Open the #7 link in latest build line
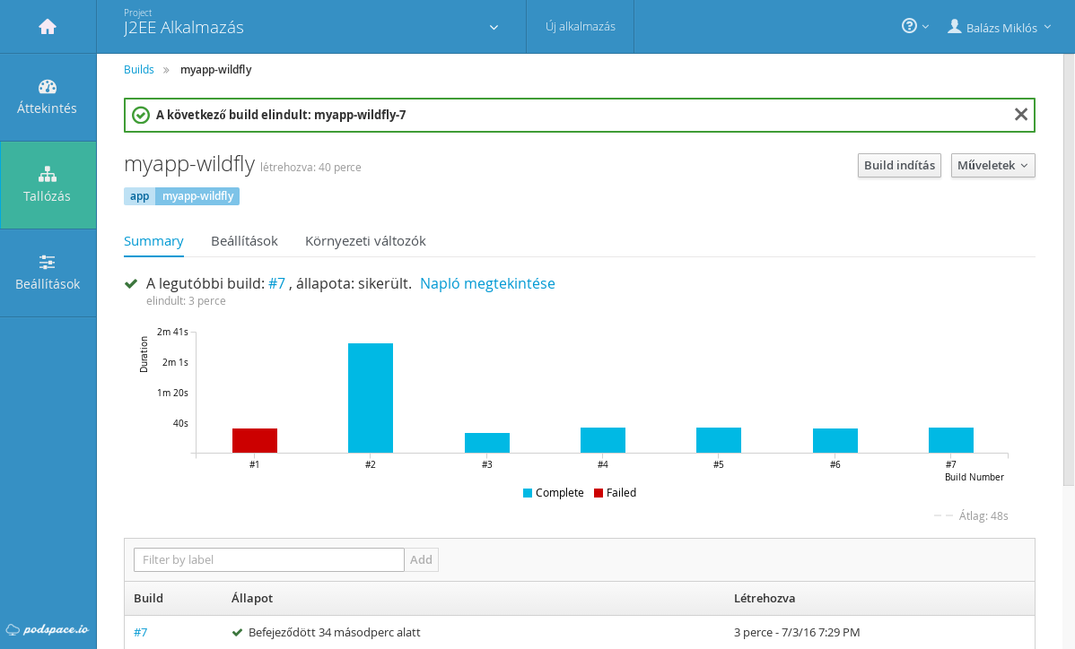The image size is (1075, 649). [276, 283]
